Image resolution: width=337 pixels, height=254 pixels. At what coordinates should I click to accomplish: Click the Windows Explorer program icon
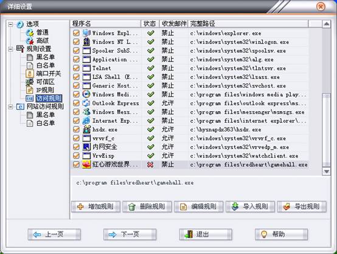coord(86,33)
